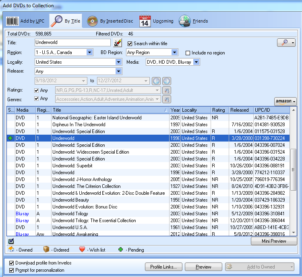
Task: Select the Underworld Beauty row
Action: (x=148, y=200)
